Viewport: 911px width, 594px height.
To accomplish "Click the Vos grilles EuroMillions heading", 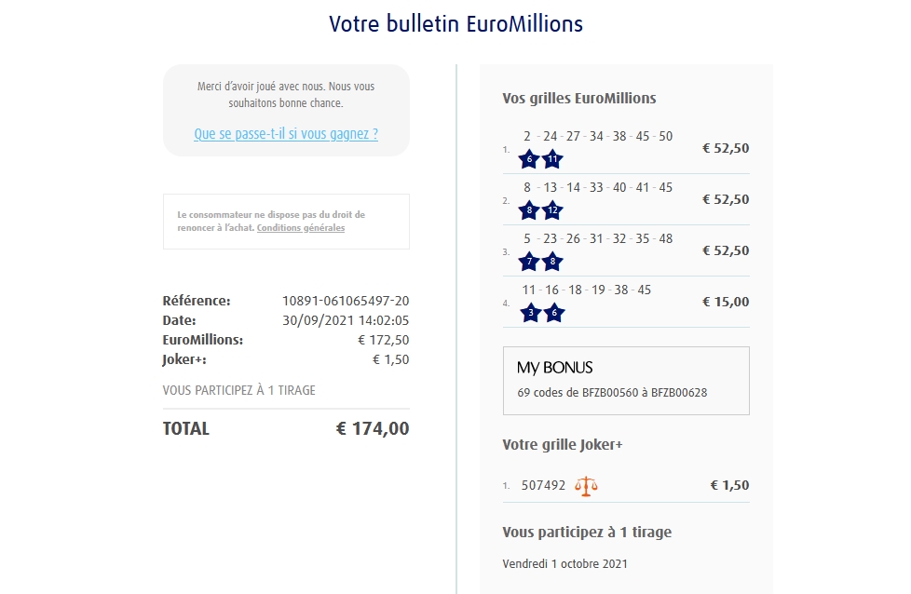I will point(578,99).
